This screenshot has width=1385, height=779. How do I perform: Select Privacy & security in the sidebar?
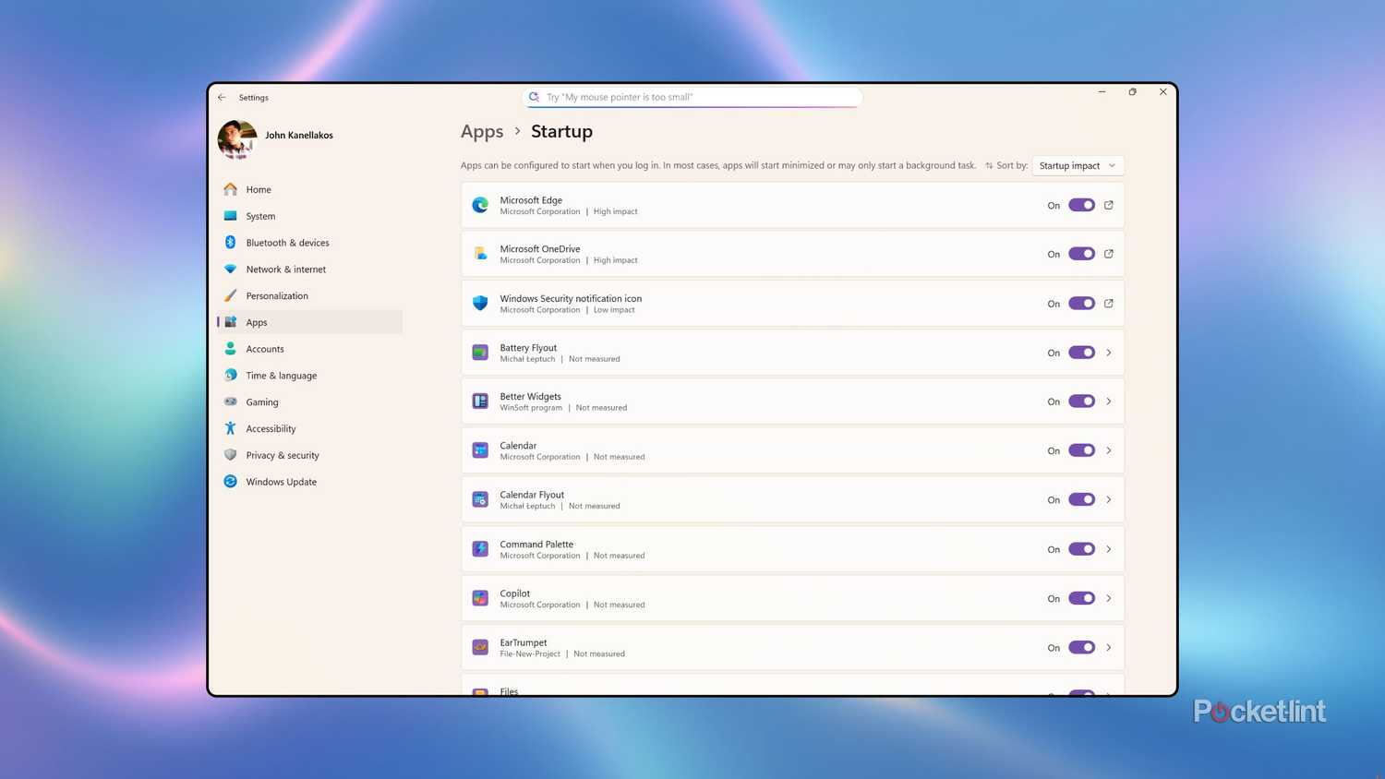click(x=282, y=454)
